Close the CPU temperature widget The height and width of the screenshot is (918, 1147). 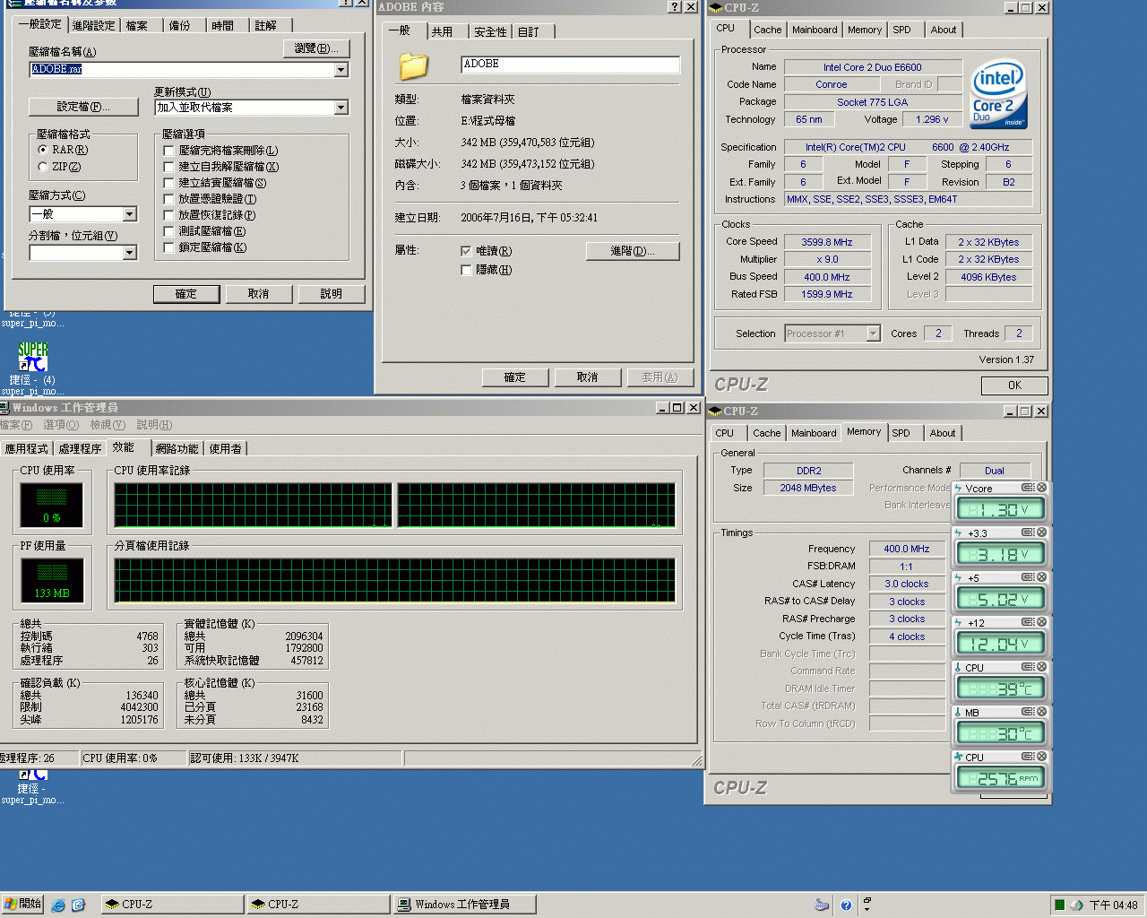[1041, 667]
